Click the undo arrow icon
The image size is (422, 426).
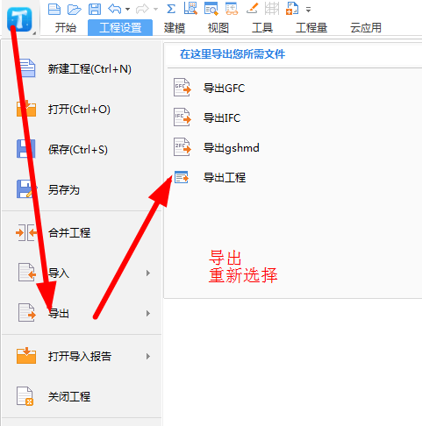[114, 9]
